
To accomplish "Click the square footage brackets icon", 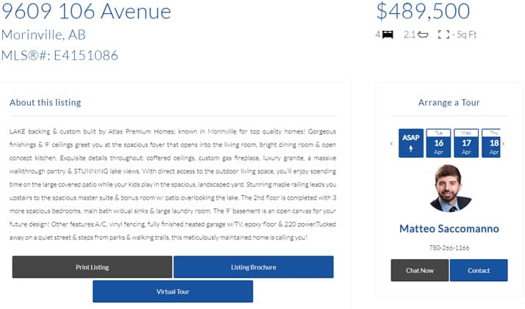I will tap(443, 34).
